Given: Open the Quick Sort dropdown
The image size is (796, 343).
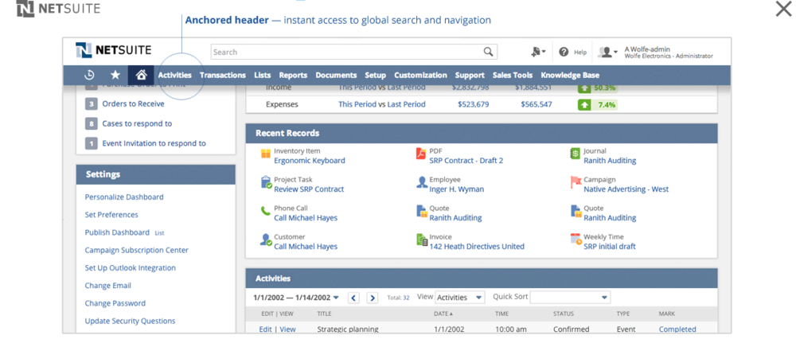Looking at the screenshot, I should (570, 298).
